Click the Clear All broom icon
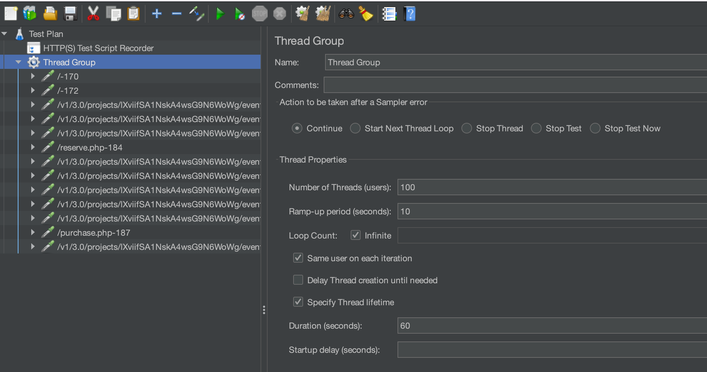 tap(366, 14)
